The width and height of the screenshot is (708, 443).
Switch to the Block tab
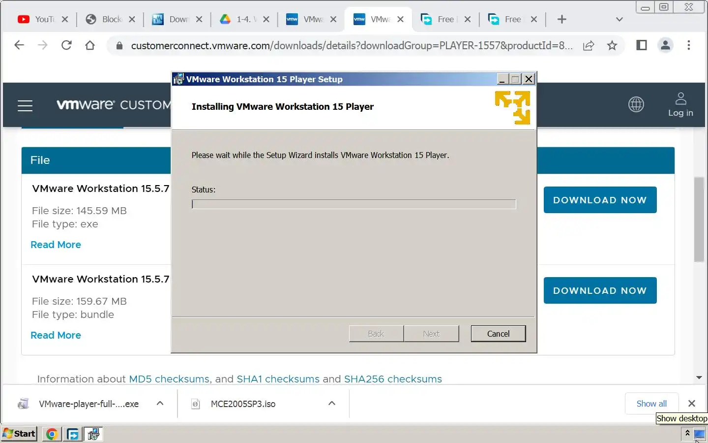click(105, 19)
